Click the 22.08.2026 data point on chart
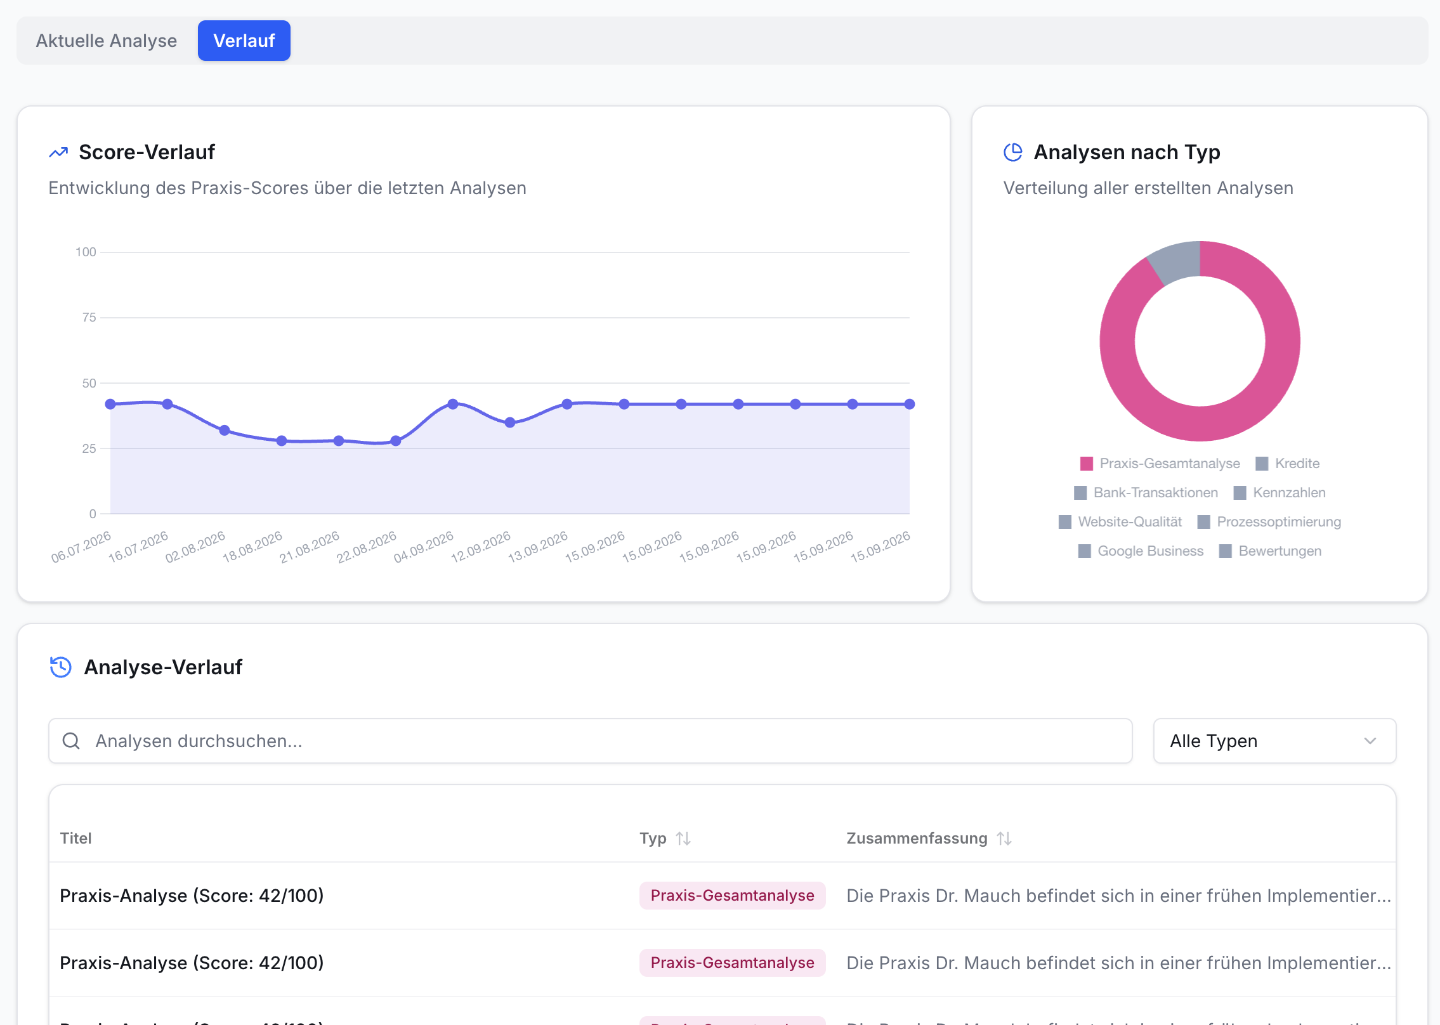 point(396,441)
